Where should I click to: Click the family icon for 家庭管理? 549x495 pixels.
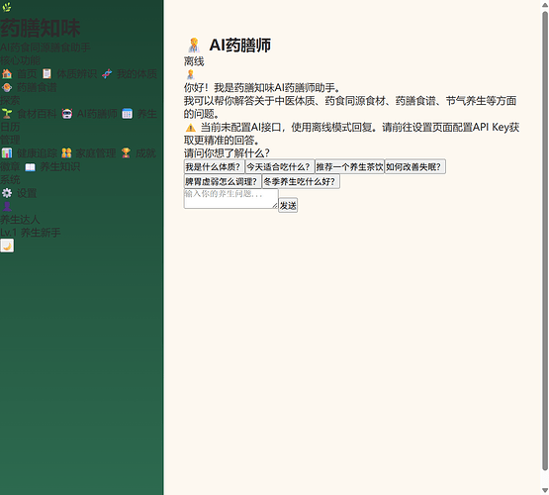(66, 153)
